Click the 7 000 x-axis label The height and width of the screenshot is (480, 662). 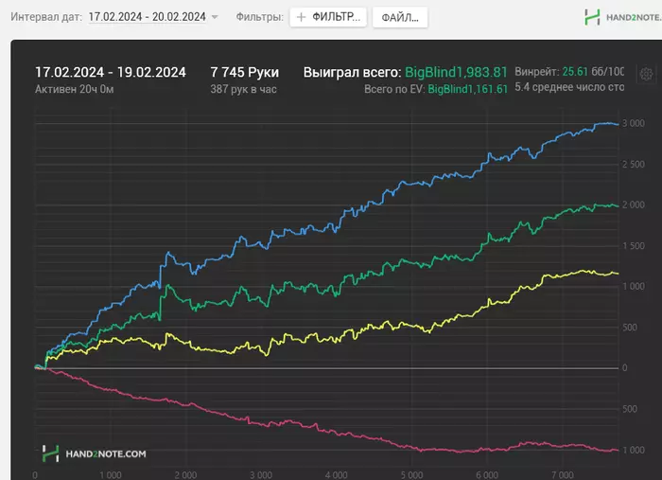[563, 475]
